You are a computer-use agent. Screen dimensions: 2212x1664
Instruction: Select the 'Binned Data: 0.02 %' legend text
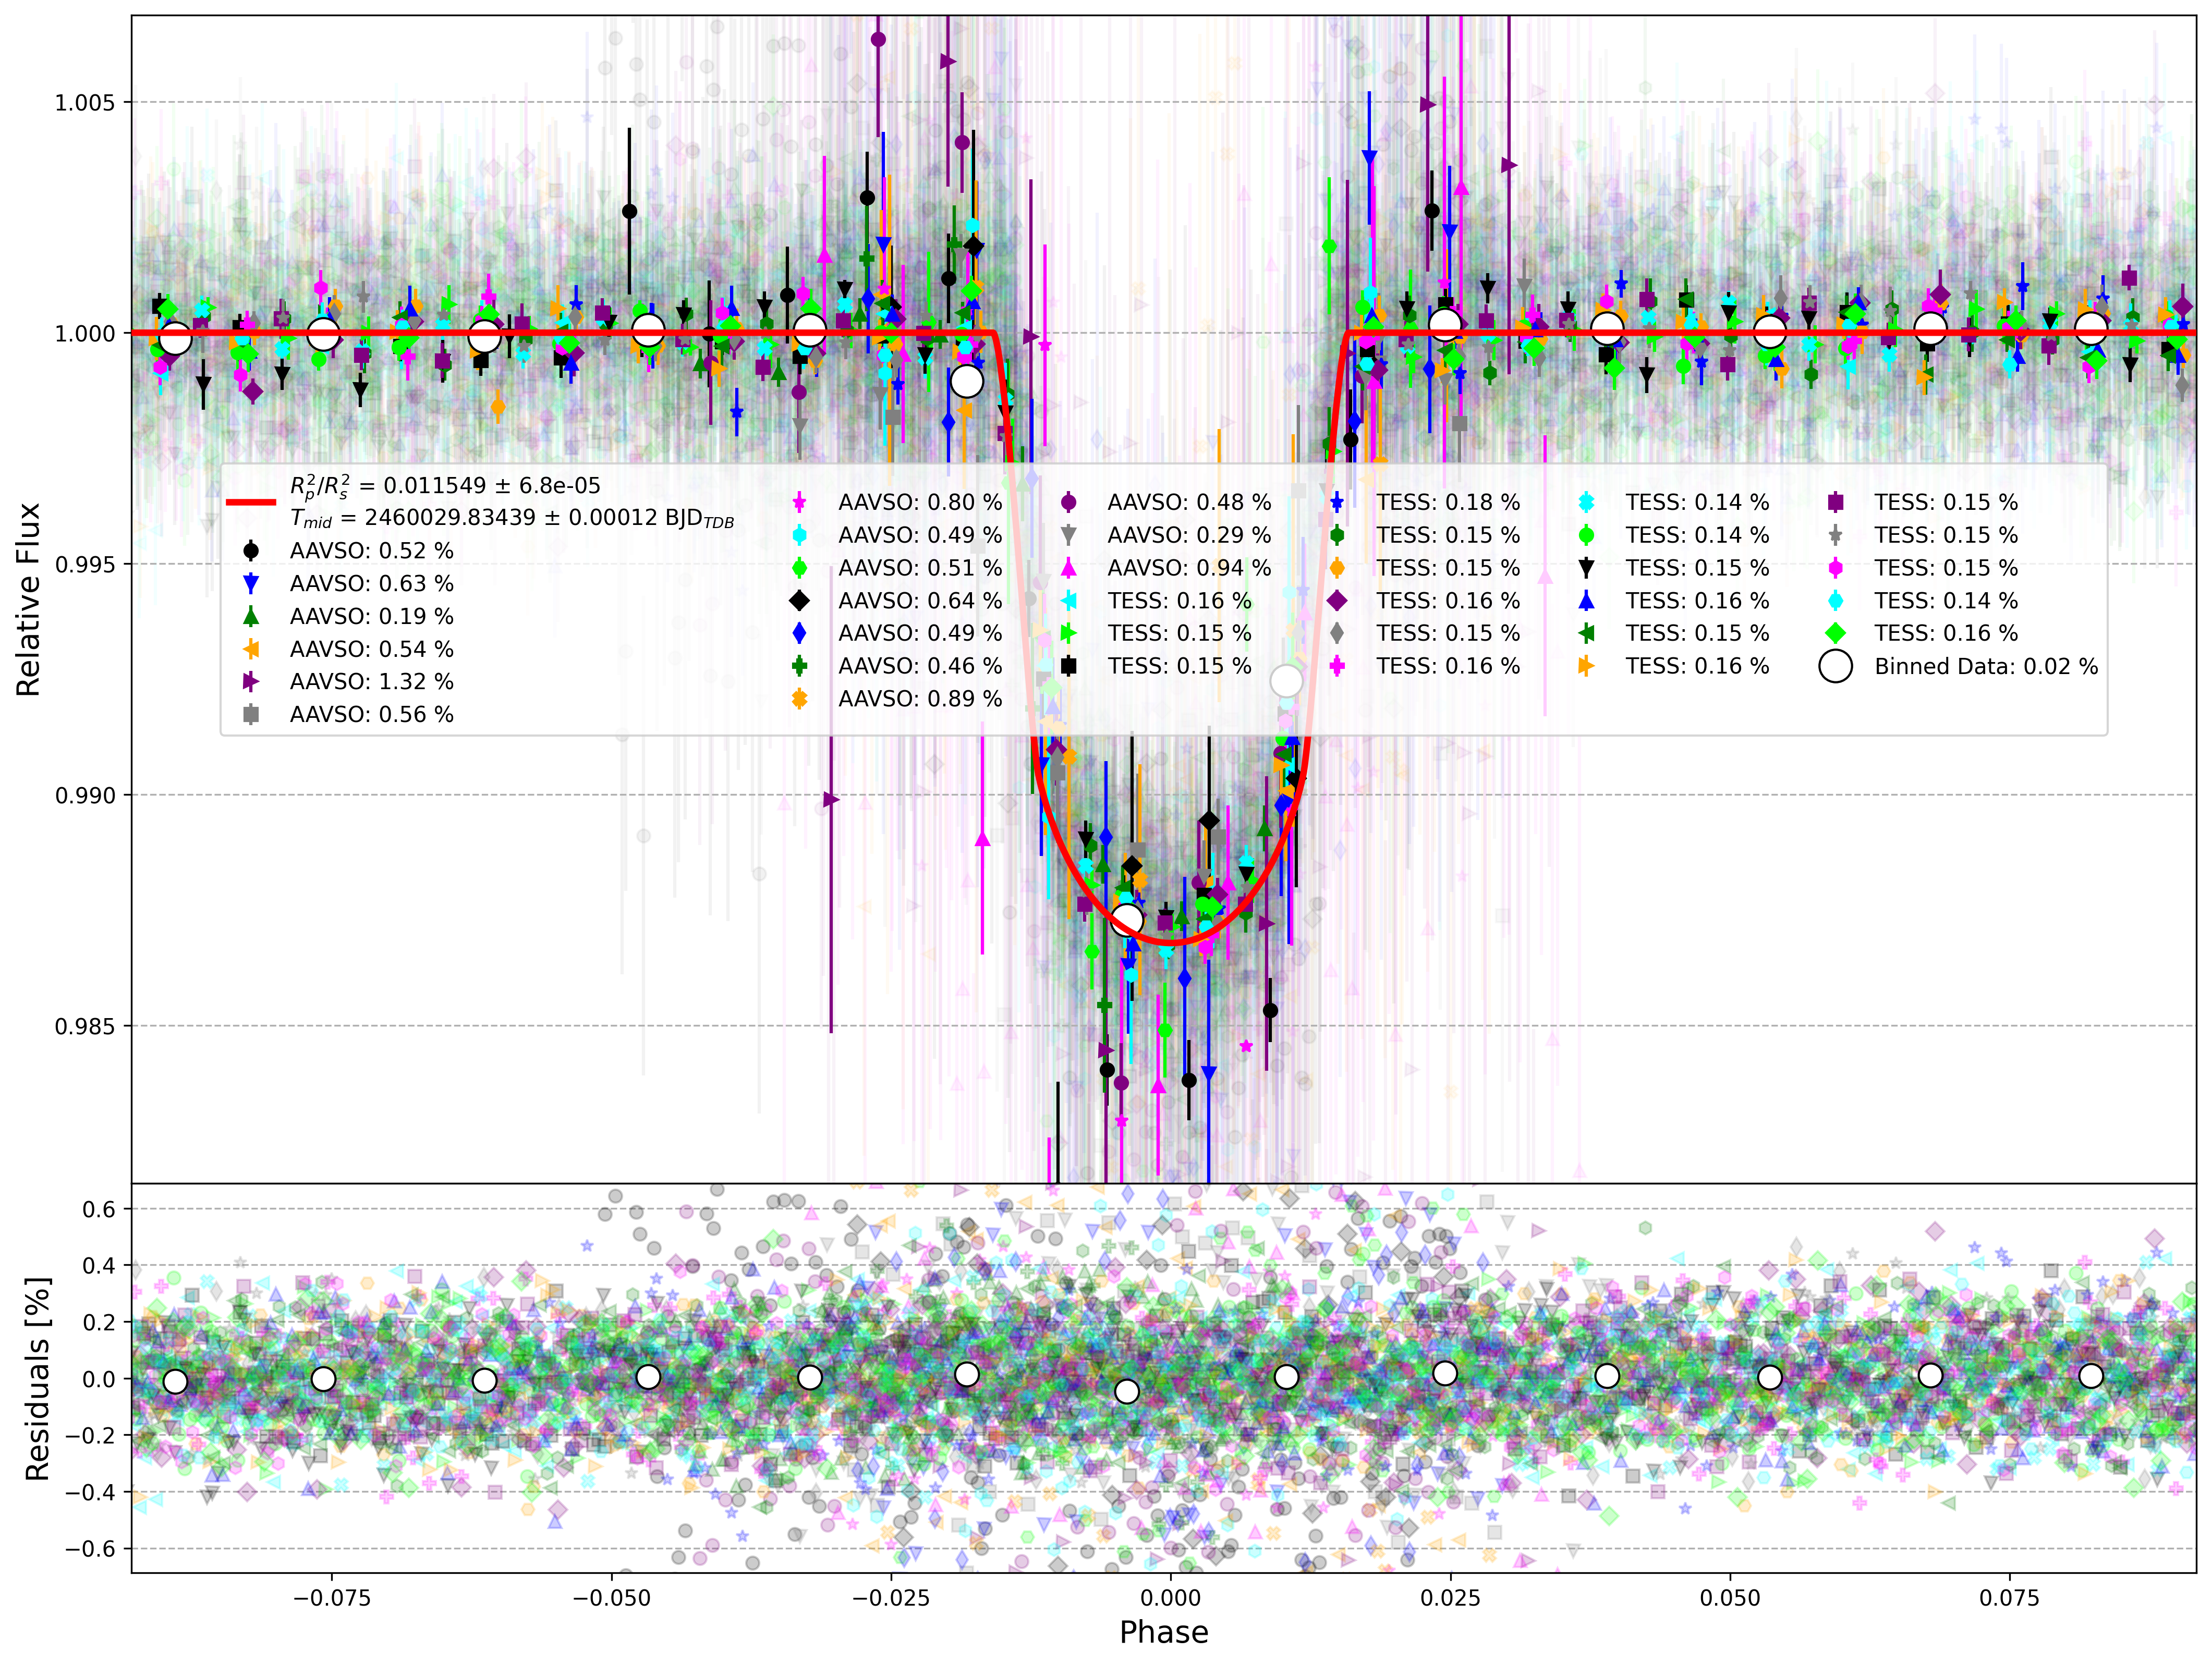click(1986, 667)
